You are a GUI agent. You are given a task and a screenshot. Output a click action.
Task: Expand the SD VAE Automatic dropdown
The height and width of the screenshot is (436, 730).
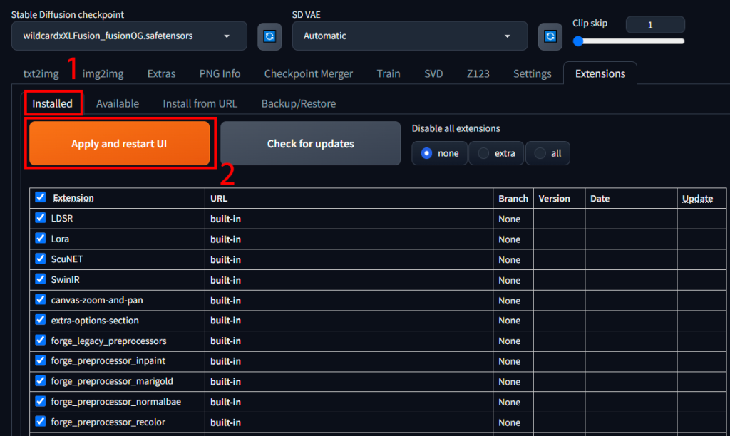click(409, 36)
